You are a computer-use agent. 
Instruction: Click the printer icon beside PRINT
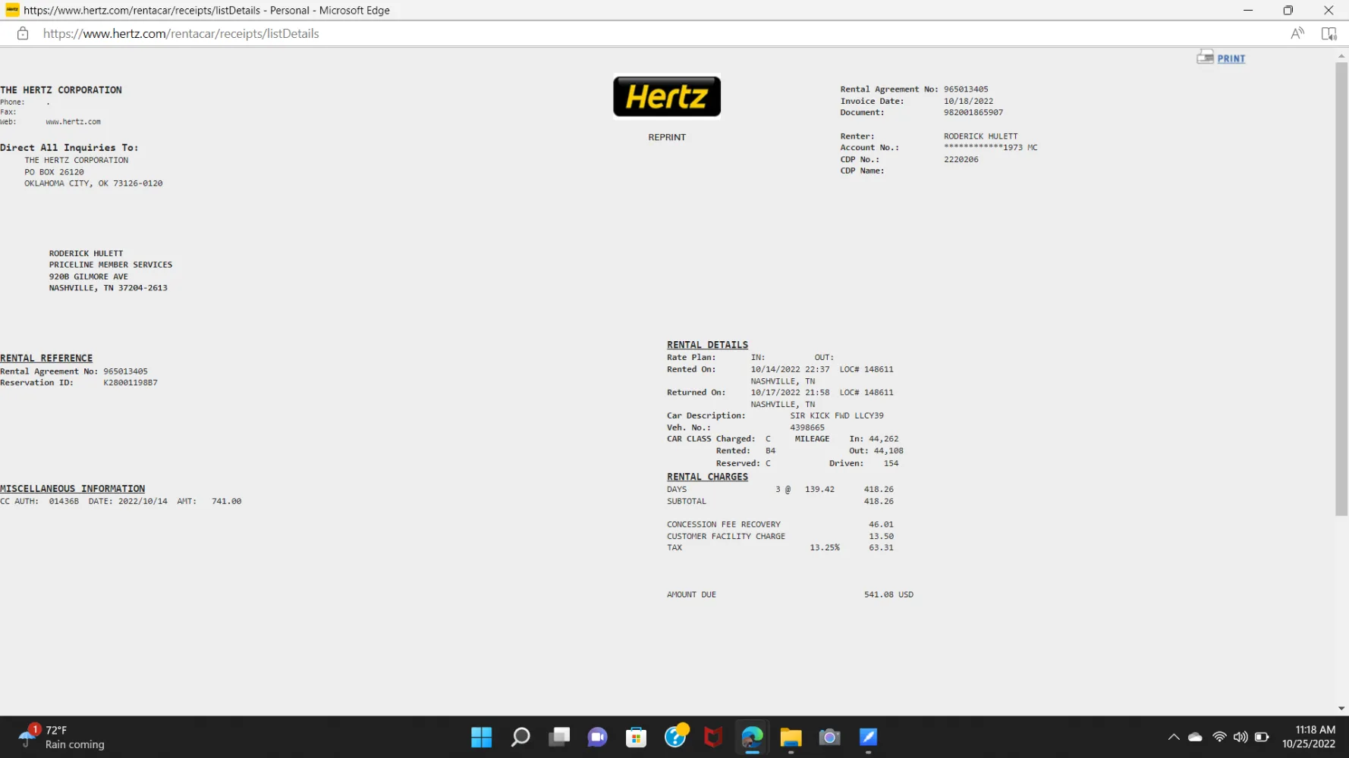click(1205, 57)
